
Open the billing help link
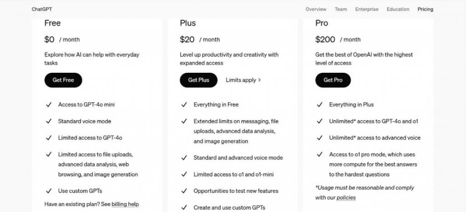click(125, 204)
